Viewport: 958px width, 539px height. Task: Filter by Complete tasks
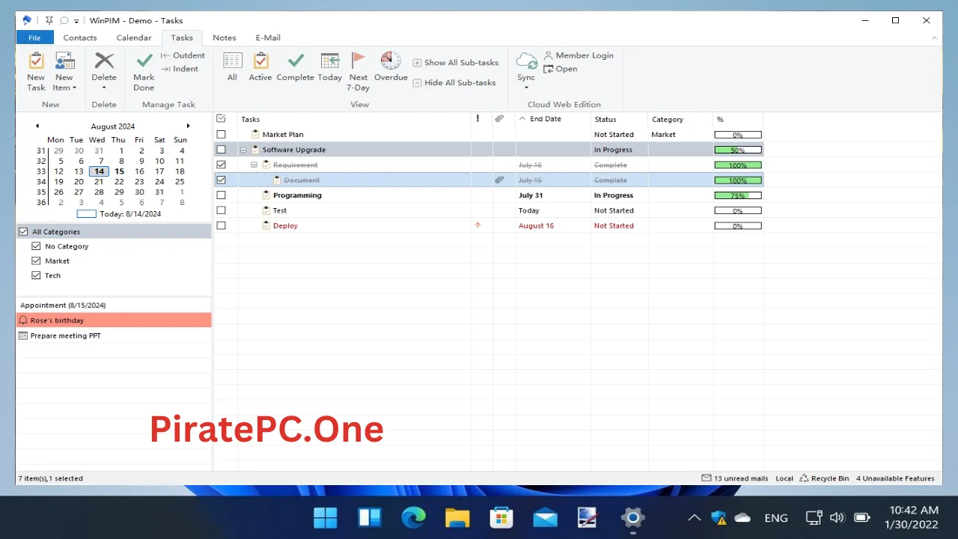coord(296,67)
